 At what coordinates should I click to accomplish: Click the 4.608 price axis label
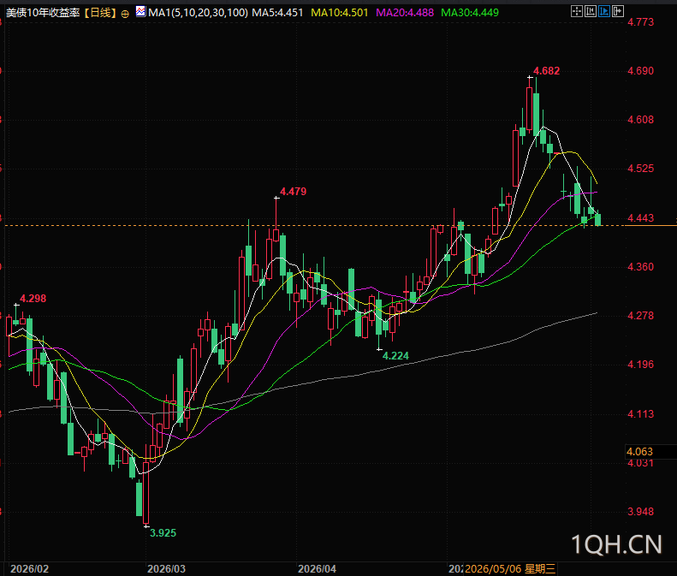click(x=641, y=120)
